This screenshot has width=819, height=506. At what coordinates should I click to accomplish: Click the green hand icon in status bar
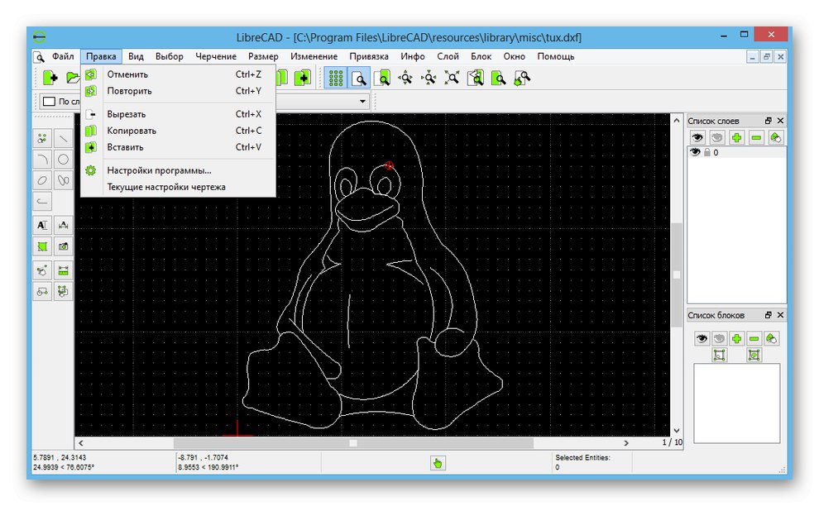click(438, 463)
